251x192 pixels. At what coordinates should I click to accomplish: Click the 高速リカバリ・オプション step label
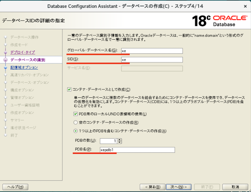[30, 75]
